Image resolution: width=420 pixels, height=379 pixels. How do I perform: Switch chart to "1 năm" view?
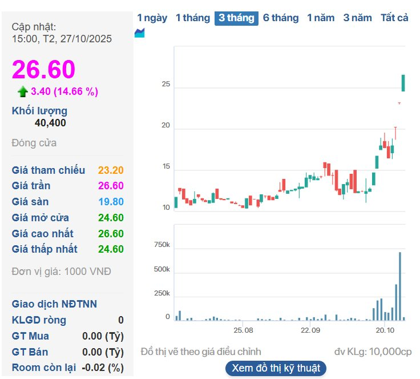point(321,18)
